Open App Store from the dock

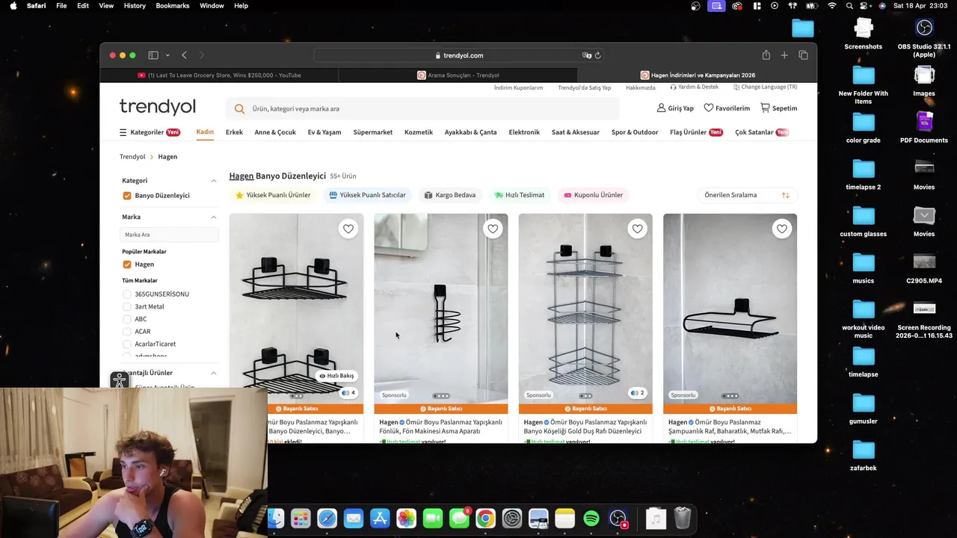click(x=380, y=519)
